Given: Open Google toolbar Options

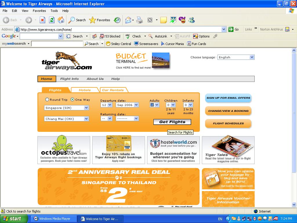Looking at the screenshot, I should [x=201, y=36].
